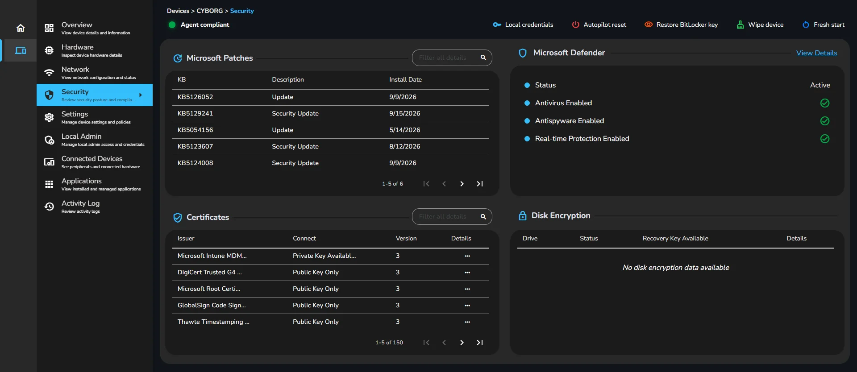
Task: Click the search icon in Certificates filter
Action: point(483,216)
